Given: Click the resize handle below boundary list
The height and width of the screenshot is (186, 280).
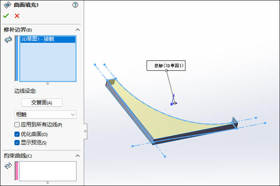Looking at the screenshot, I should (48, 84).
